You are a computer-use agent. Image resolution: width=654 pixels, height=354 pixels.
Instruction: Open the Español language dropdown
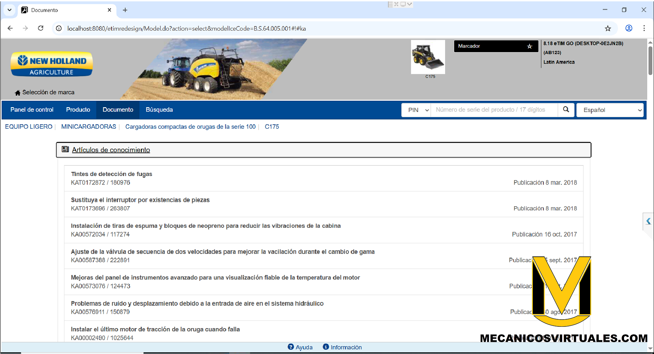pos(610,110)
